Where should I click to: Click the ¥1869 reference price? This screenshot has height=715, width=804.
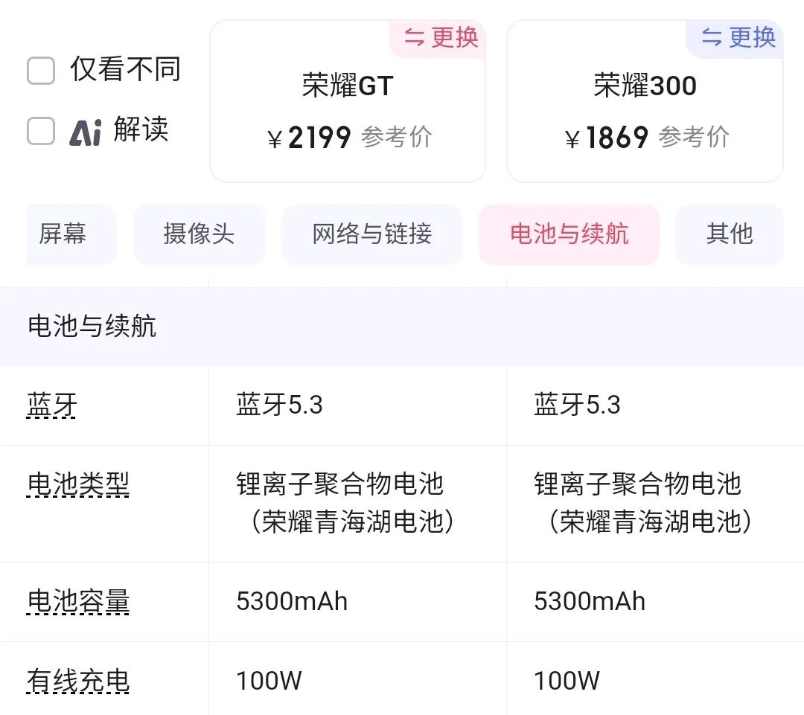pyautogui.click(x=607, y=138)
